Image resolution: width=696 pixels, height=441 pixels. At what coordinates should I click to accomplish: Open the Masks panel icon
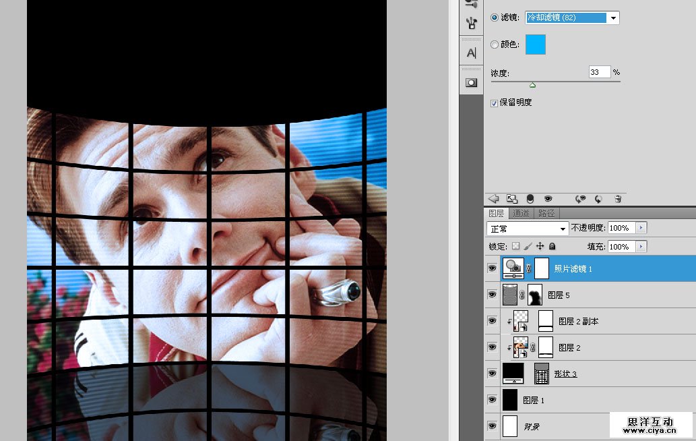point(472,83)
